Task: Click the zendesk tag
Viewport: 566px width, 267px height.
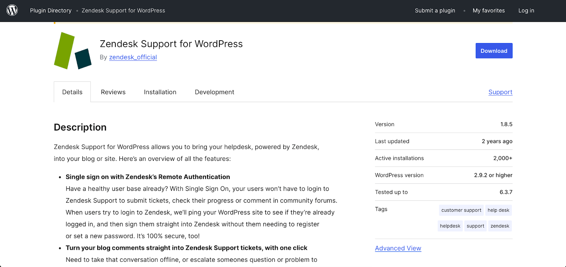Action: 500,226
